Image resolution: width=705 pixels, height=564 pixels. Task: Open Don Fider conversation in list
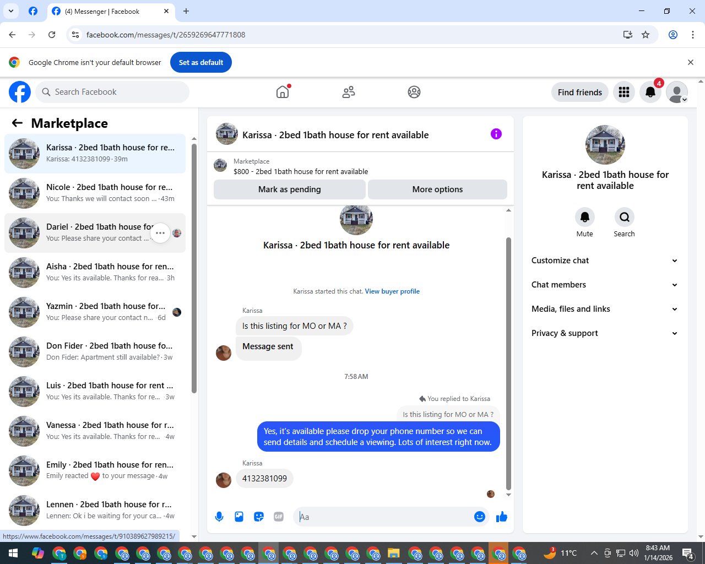click(95, 352)
